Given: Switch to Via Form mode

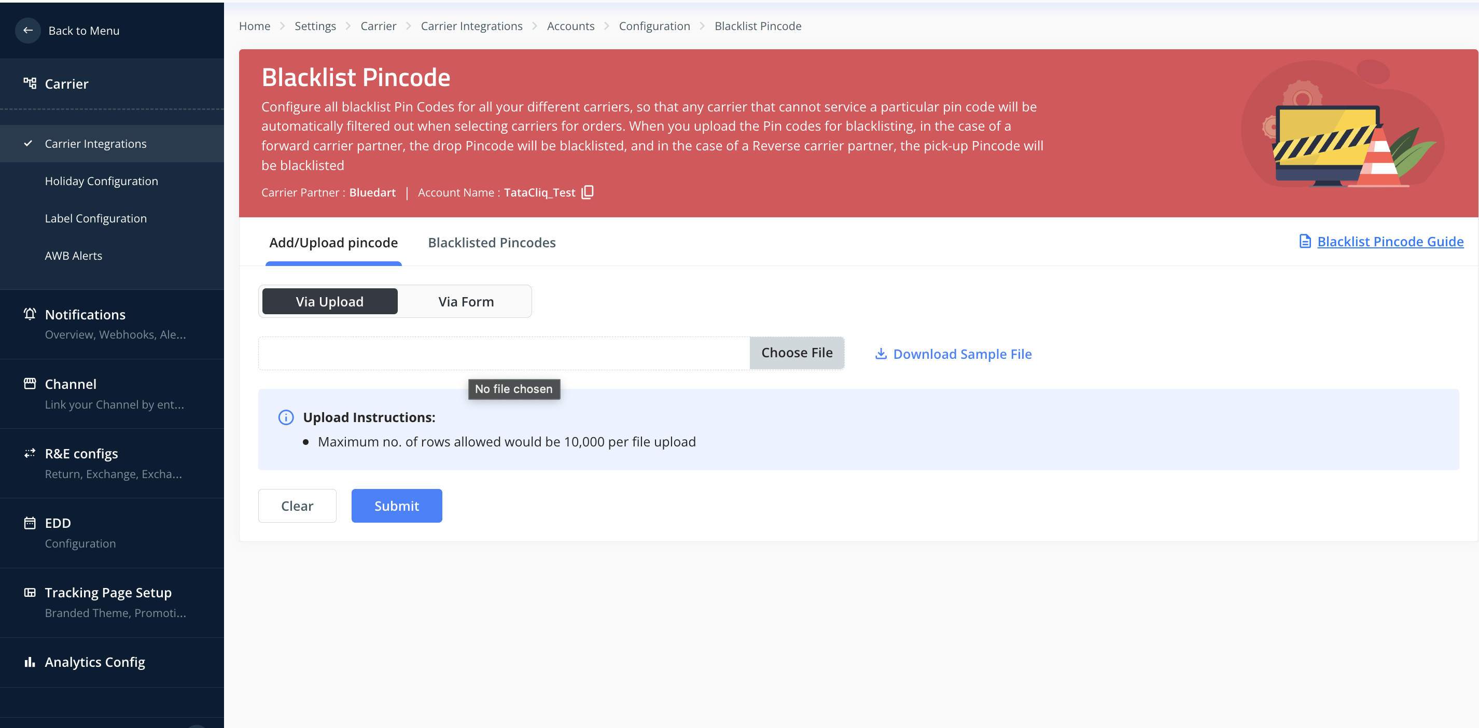Looking at the screenshot, I should (466, 301).
